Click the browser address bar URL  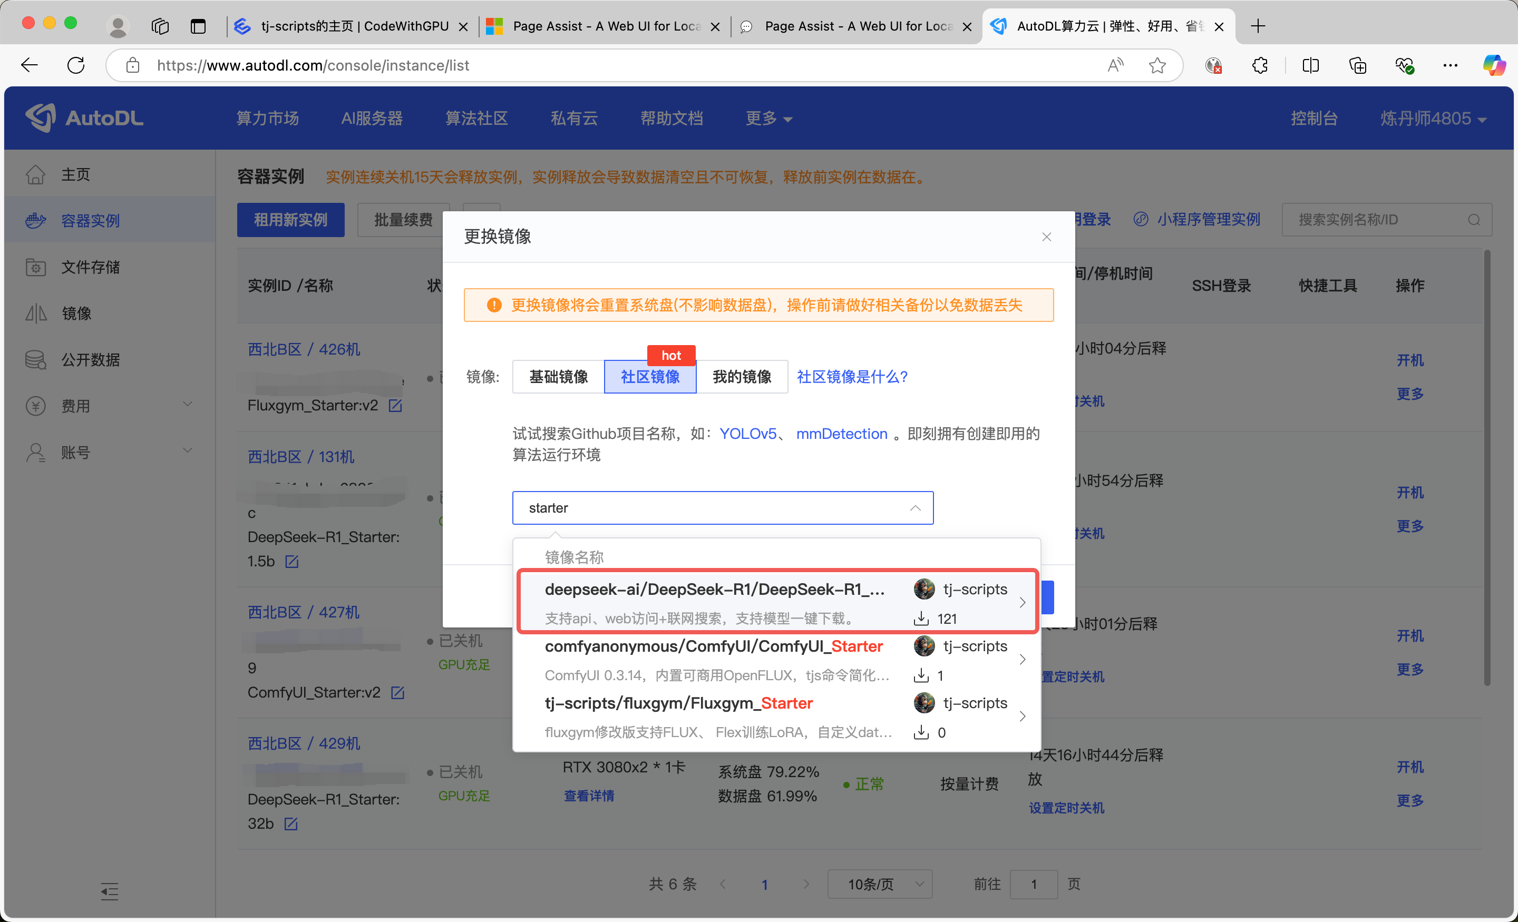[x=313, y=65]
